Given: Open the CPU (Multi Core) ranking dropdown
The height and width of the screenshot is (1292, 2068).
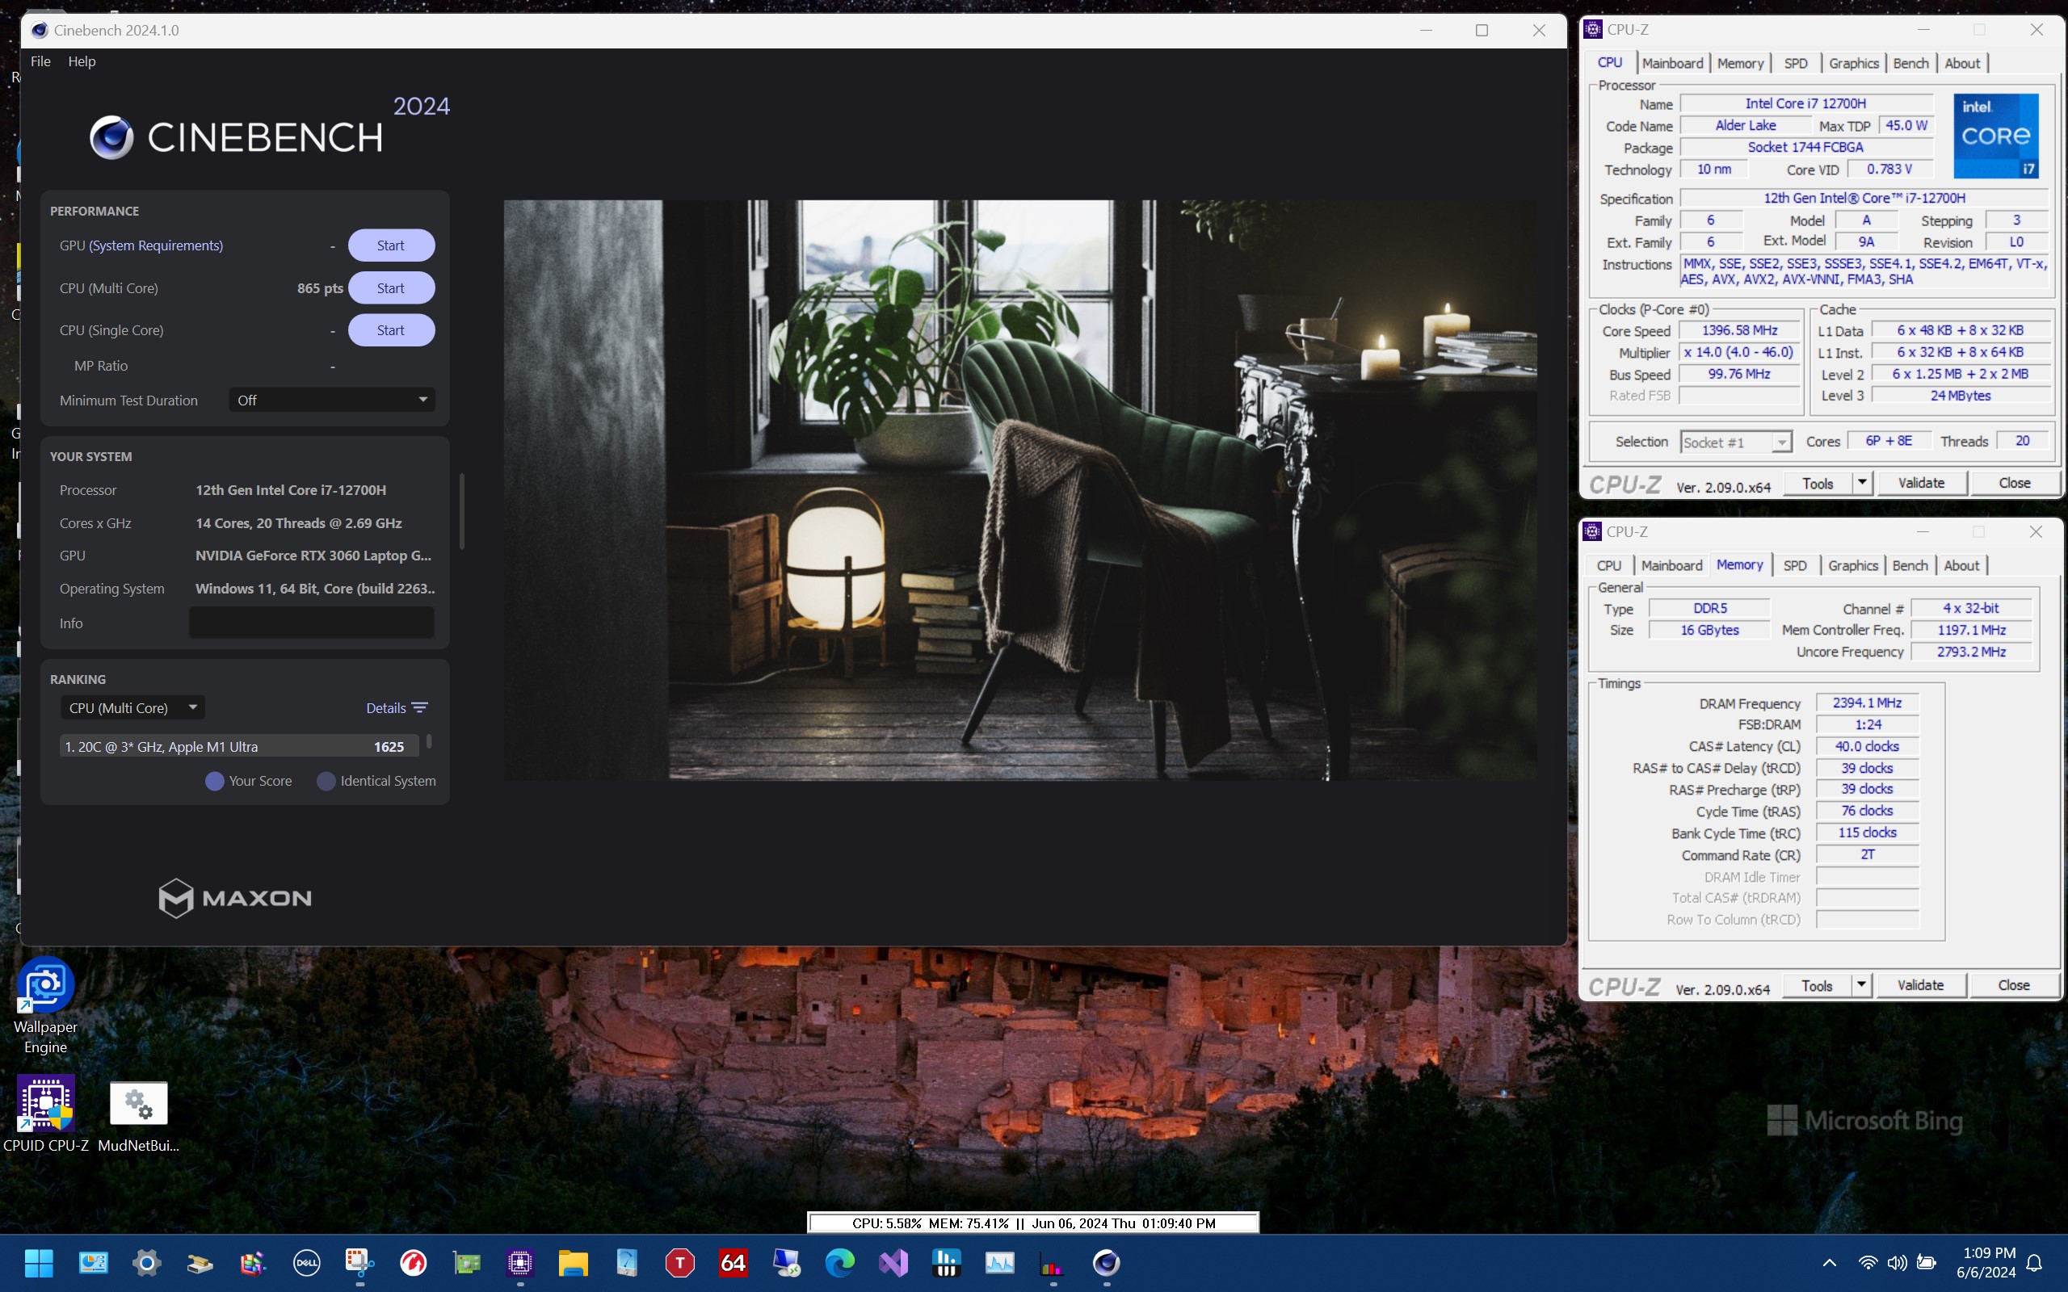Looking at the screenshot, I should [x=132, y=707].
